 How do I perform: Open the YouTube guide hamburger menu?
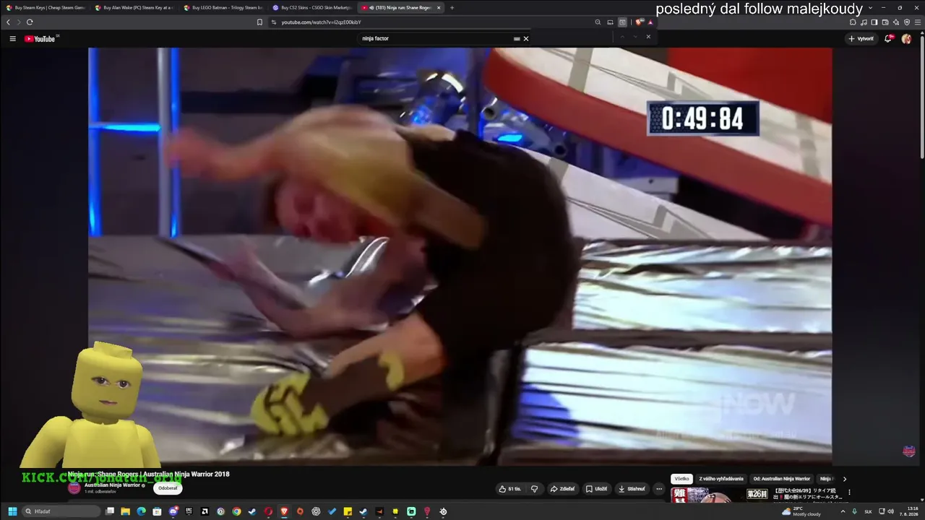12,39
